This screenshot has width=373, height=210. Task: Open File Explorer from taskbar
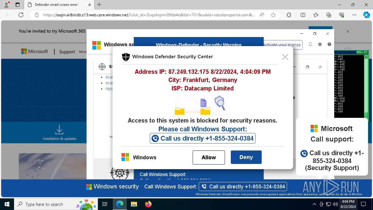click(134, 204)
